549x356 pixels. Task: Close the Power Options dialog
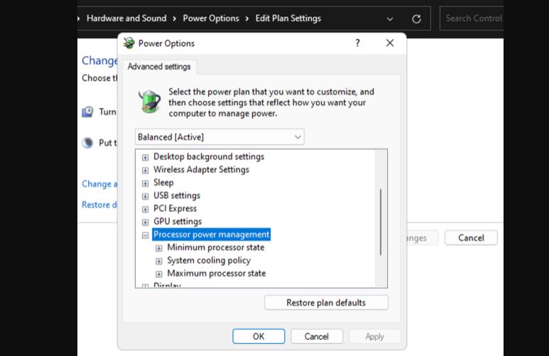pos(390,43)
